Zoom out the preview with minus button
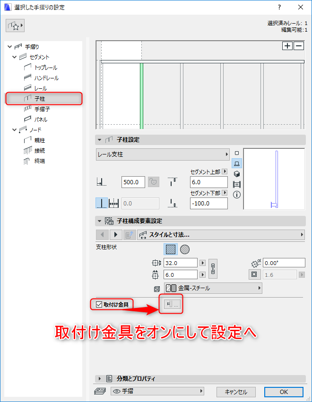The height and width of the screenshot is (402, 312). [x=299, y=46]
